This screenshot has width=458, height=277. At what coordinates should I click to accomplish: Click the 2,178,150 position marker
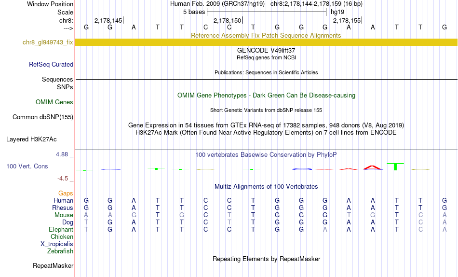tap(228, 20)
